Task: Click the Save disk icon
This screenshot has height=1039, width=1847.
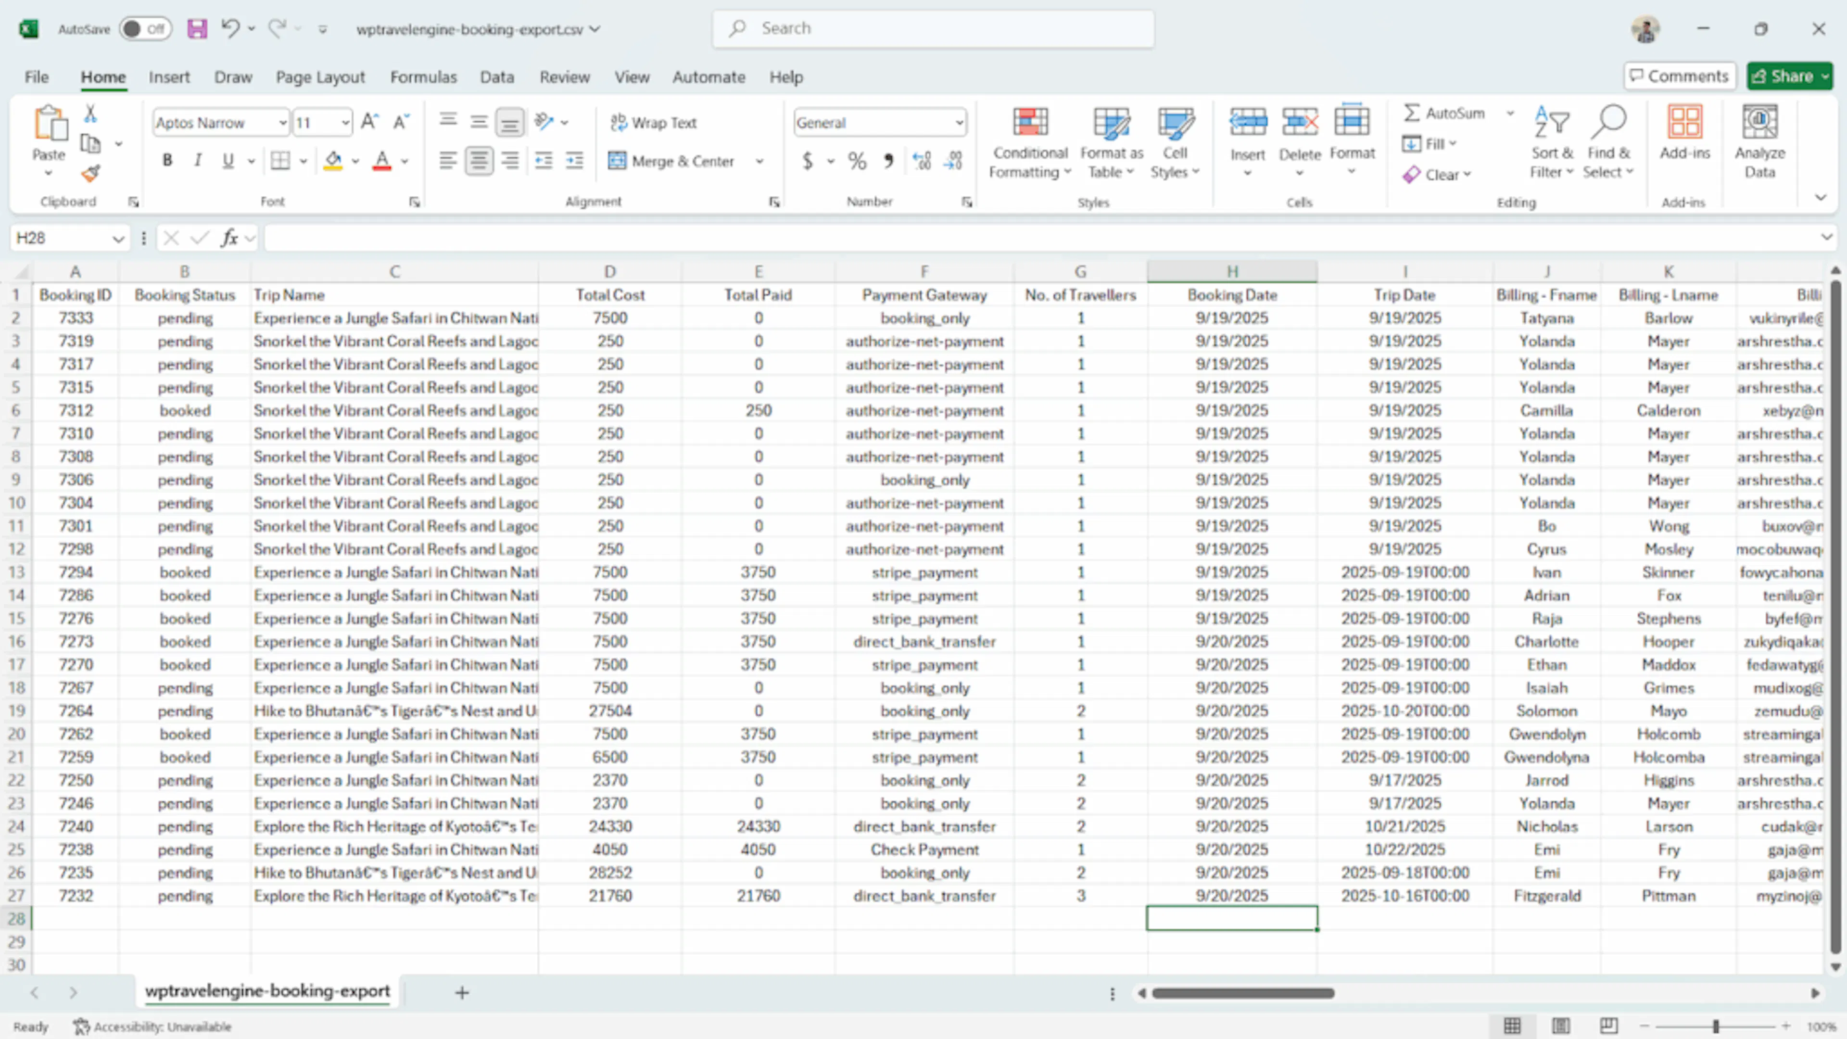Action: [x=197, y=29]
